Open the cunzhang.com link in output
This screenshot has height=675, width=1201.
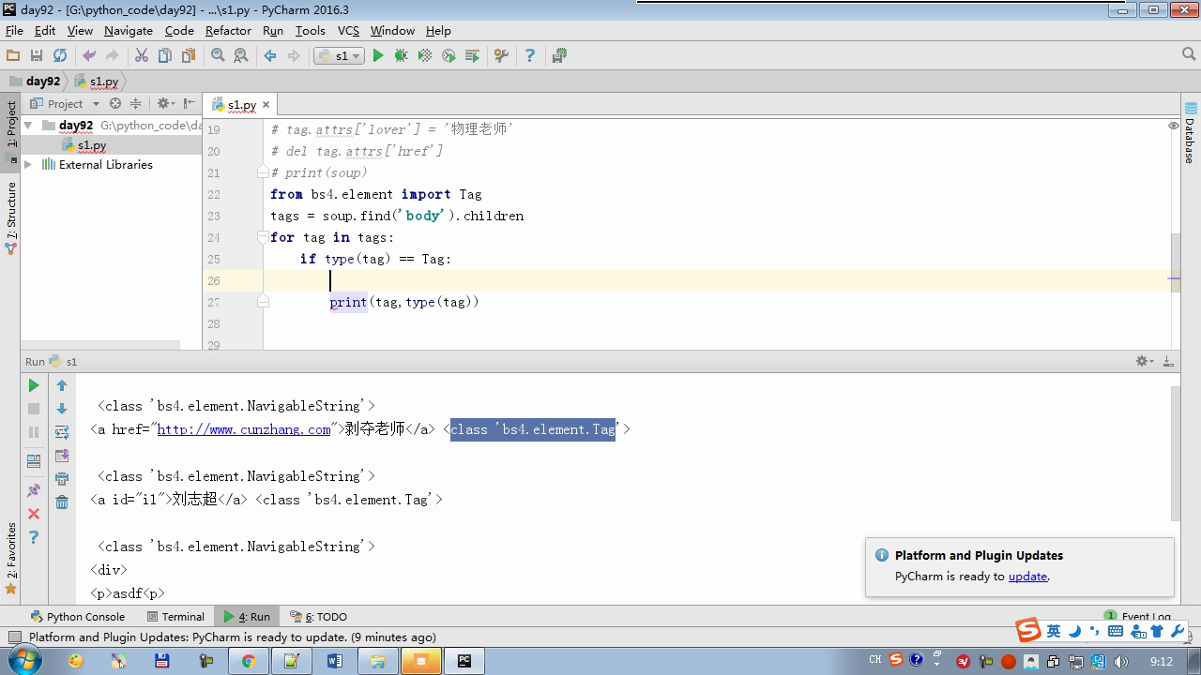click(244, 429)
